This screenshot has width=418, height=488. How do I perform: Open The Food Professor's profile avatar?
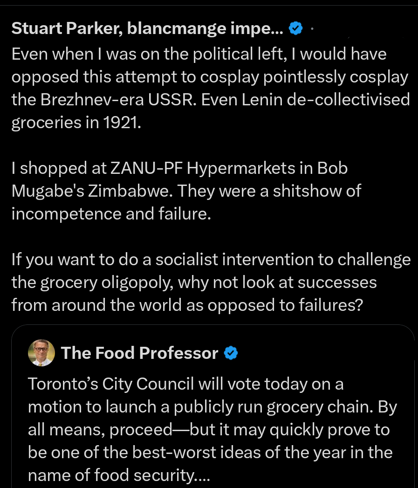pyautogui.click(x=41, y=353)
